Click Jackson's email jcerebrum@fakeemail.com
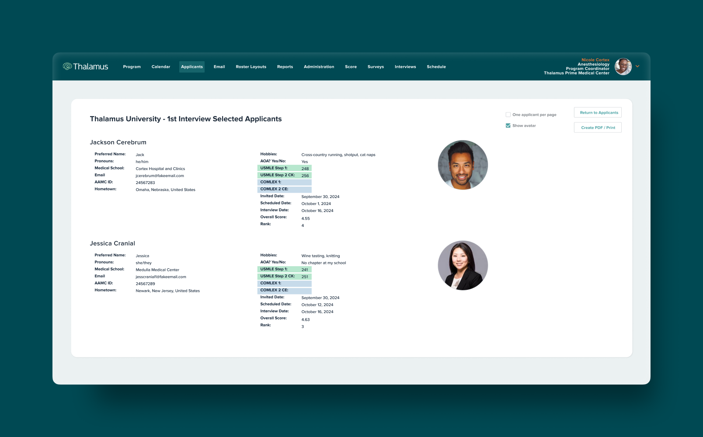 pos(160,176)
